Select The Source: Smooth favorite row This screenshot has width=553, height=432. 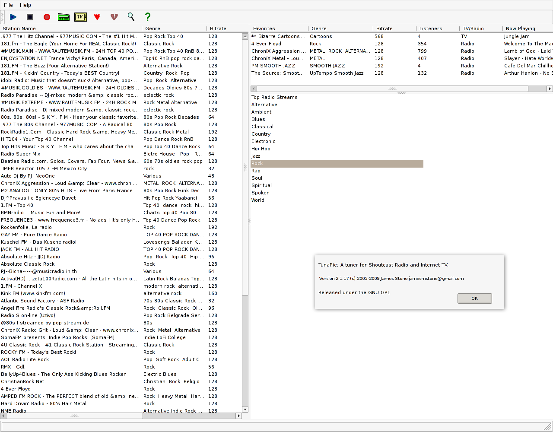[402, 73]
